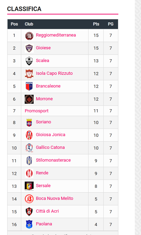Click the Paolana blue star crest

click(x=29, y=224)
